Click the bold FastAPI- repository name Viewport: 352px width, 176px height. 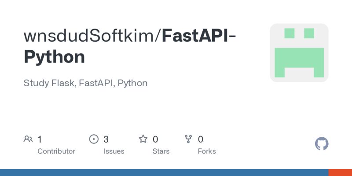click(199, 36)
